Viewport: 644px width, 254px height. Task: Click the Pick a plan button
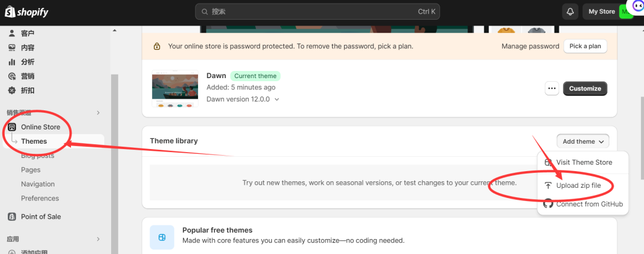click(x=585, y=46)
